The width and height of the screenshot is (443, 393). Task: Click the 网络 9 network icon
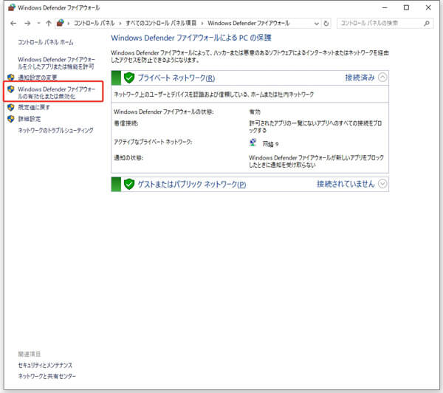(x=253, y=143)
